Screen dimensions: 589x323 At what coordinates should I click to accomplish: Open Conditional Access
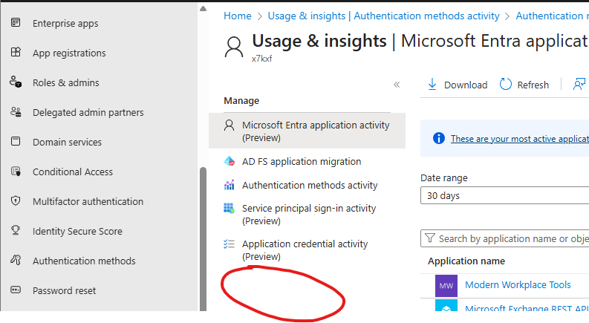coord(73,172)
